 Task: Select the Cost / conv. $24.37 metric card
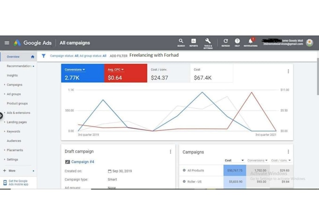[x=169, y=73]
